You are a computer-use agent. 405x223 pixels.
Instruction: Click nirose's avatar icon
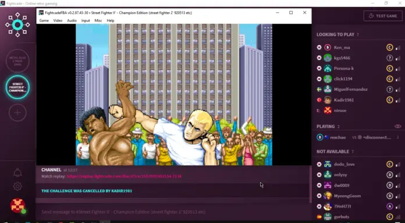pos(328,111)
